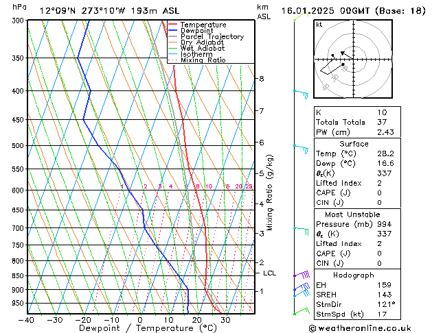Click the surface Temp value 28.2

[x=386, y=153]
